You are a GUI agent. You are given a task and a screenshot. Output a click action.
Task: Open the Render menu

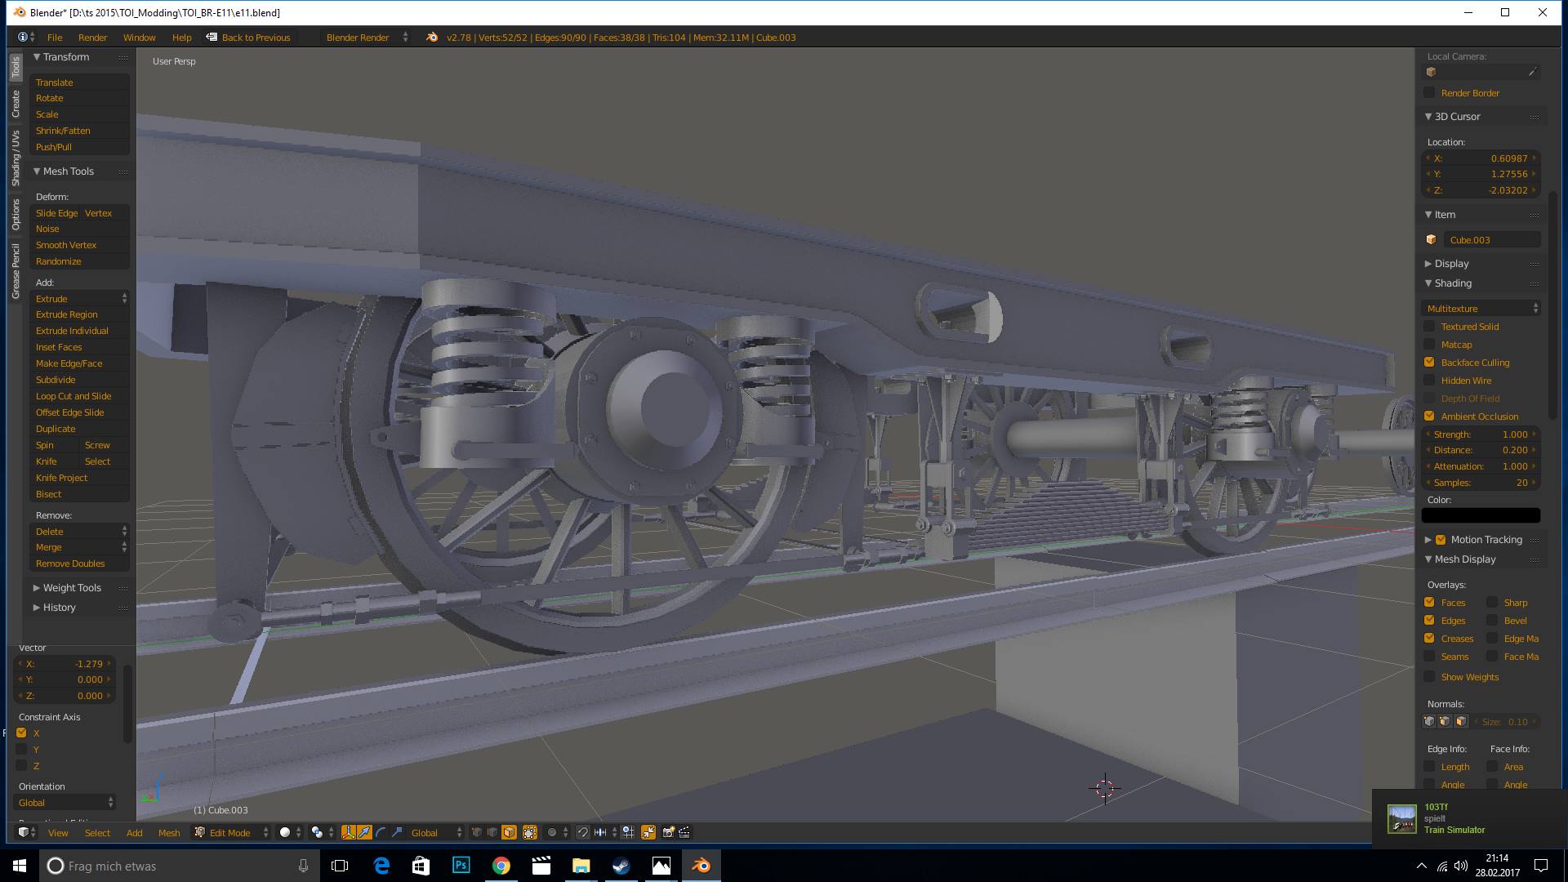[92, 38]
